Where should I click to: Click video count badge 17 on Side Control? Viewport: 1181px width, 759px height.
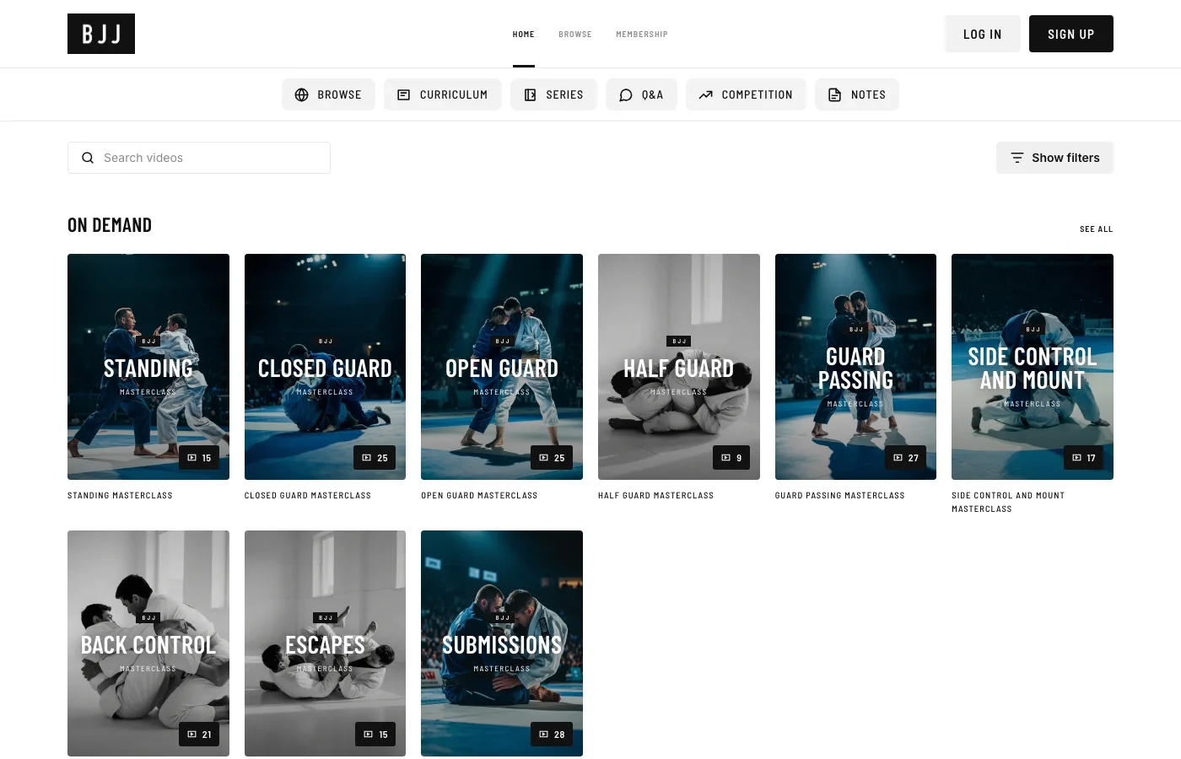click(x=1083, y=458)
